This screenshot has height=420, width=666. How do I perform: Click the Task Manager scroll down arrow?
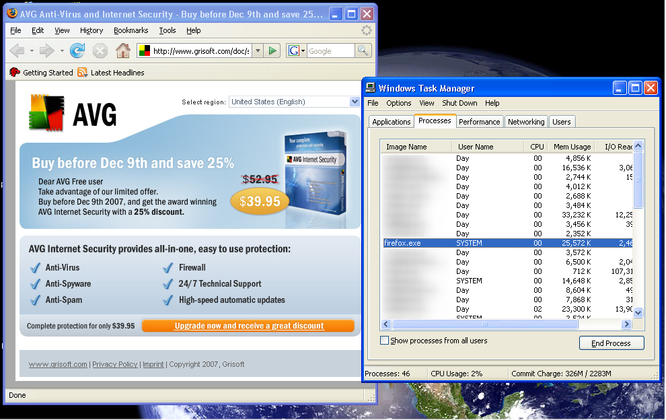[x=638, y=312]
